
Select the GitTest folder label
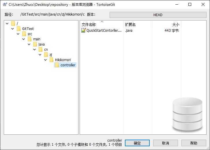click(x=28, y=29)
